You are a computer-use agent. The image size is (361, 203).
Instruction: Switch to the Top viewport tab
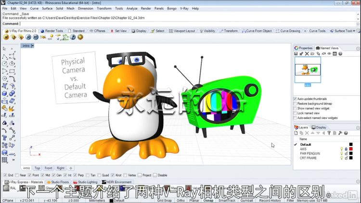click(37, 168)
